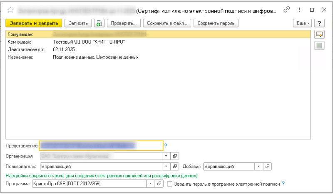Viewport: 333px width, 194px height.
Task: Open the Еще menu
Action: (x=302, y=23)
